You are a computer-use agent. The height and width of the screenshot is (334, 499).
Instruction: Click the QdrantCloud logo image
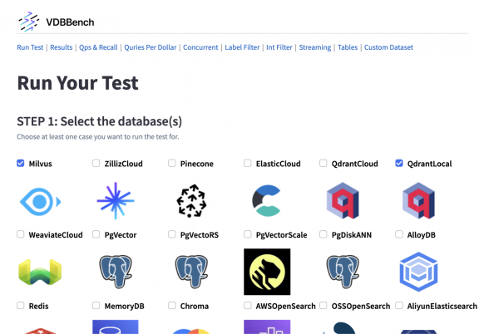343,201
